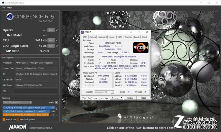221x132 pixels.
Task: Click the Validate button in CPU-Z
Action: [x=130, y=98]
